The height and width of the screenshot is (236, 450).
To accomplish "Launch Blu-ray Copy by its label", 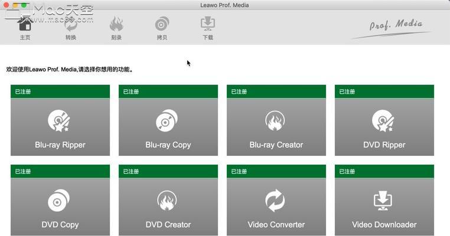I will point(168,145).
